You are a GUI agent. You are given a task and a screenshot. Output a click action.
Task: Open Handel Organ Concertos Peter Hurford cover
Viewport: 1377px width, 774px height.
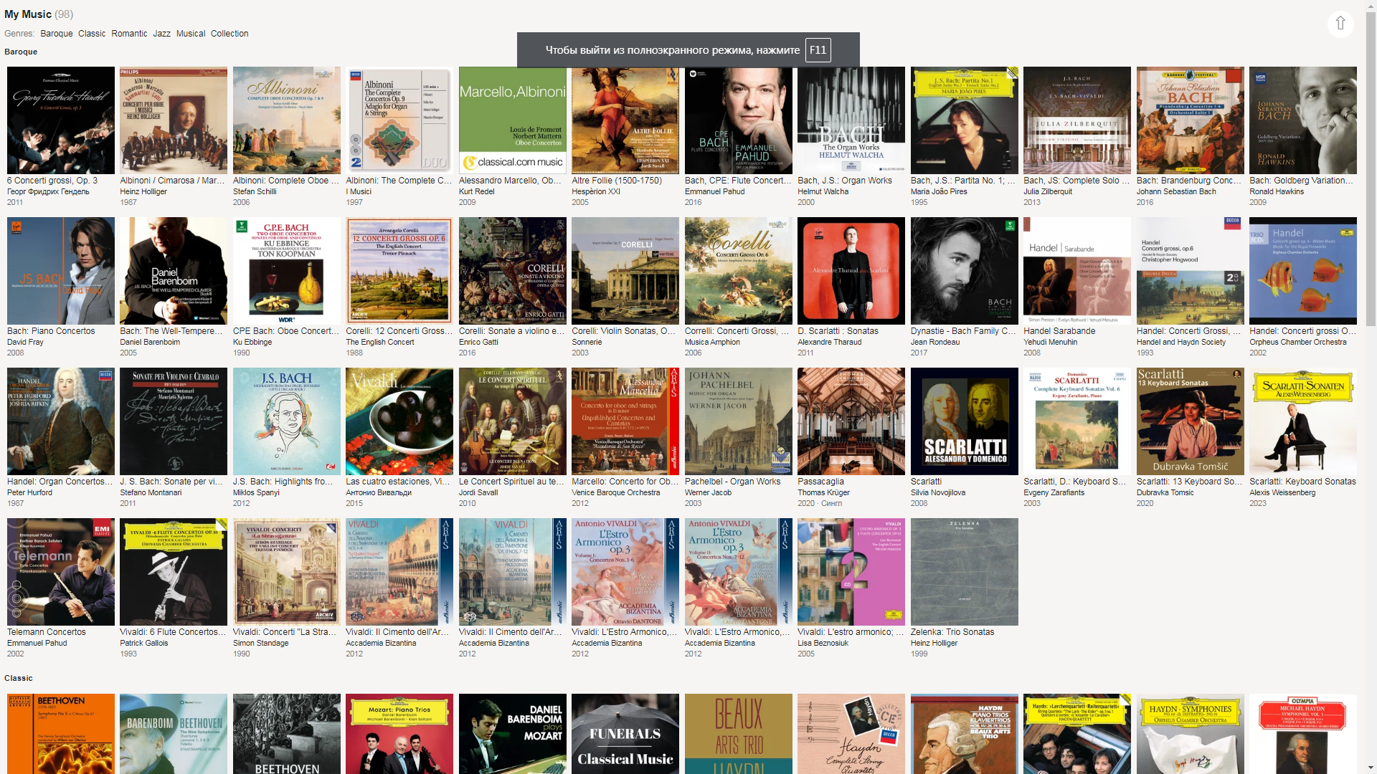coord(61,421)
